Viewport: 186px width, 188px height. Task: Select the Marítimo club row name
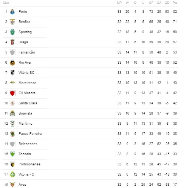(25, 124)
